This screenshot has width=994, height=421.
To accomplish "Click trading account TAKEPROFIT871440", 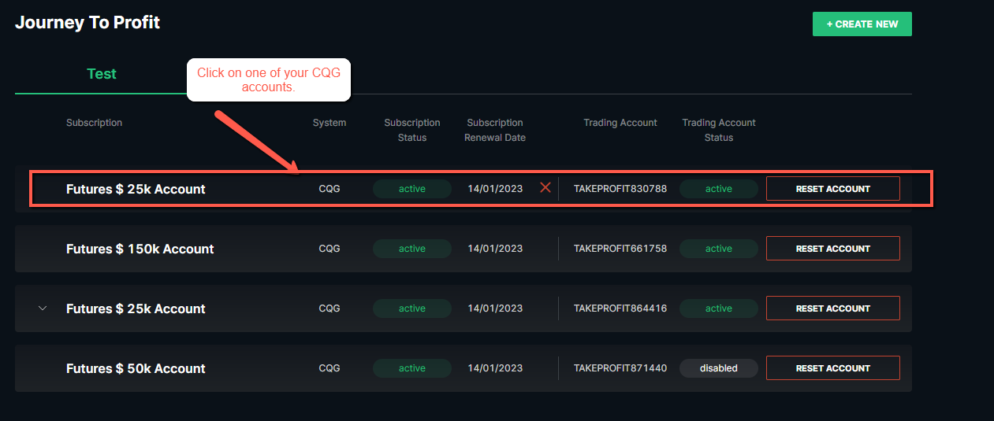I will pos(620,368).
